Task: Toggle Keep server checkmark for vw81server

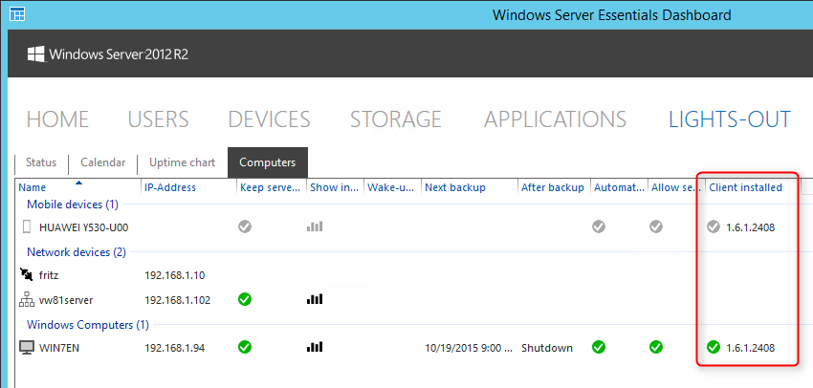Action: coord(245,299)
